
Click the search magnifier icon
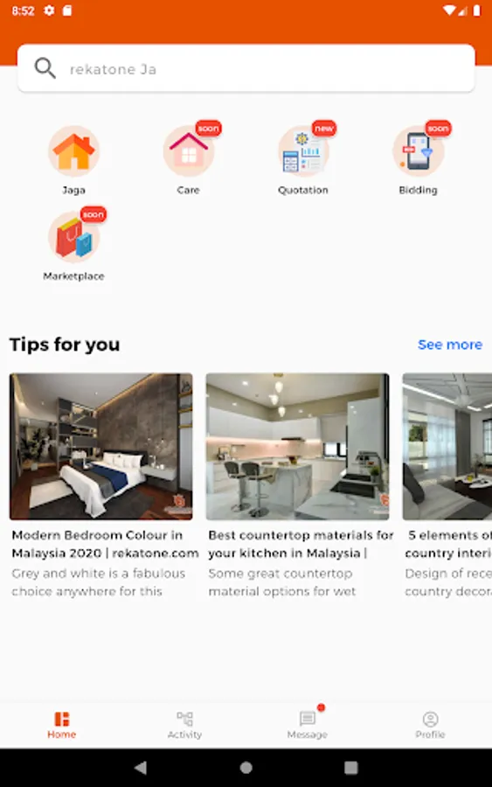[x=45, y=67]
